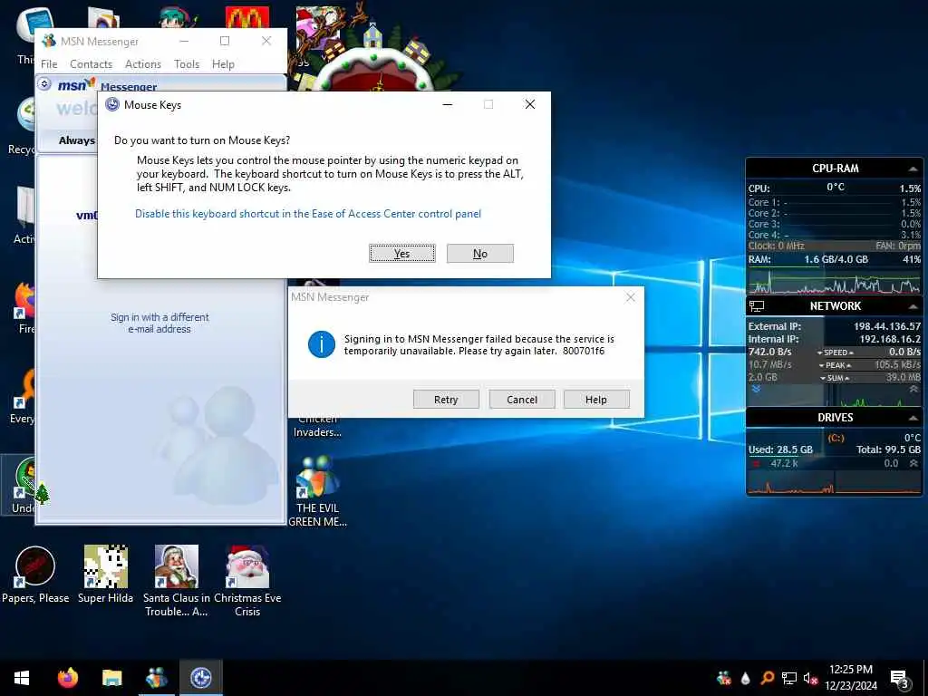Click the taskbar clock showing 12:25 PM
Screen dimensions: 928x696
pyautogui.click(x=850, y=678)
